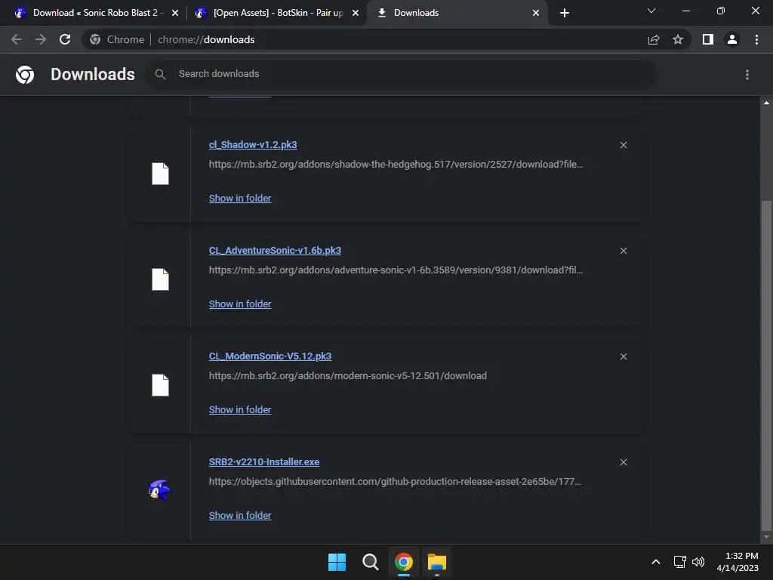Viewport: 773px width, 580px height.
Task: Show CL_AdventureSonic-v1.6b.pk3 in folder
Action: coord(240,304)
